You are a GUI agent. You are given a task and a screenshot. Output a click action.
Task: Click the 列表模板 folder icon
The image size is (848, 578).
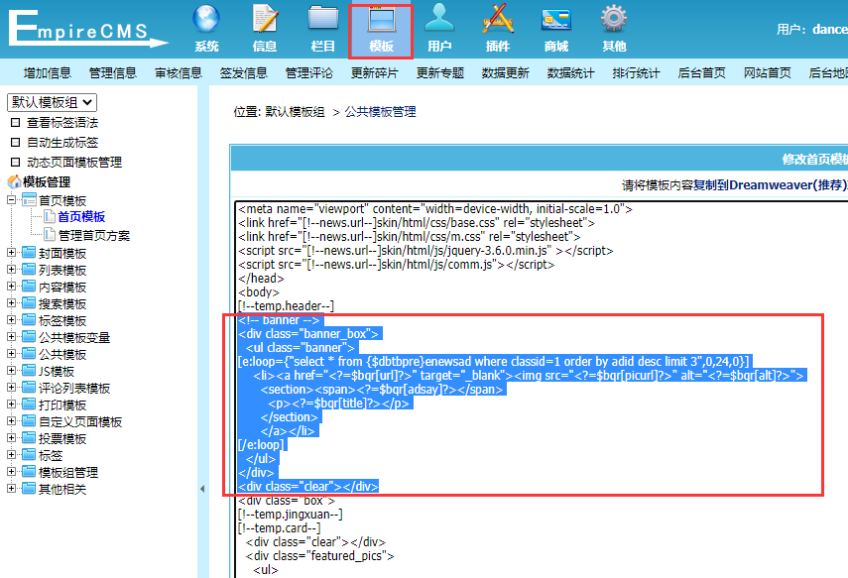pyautogui.click(x=29, y=270)
